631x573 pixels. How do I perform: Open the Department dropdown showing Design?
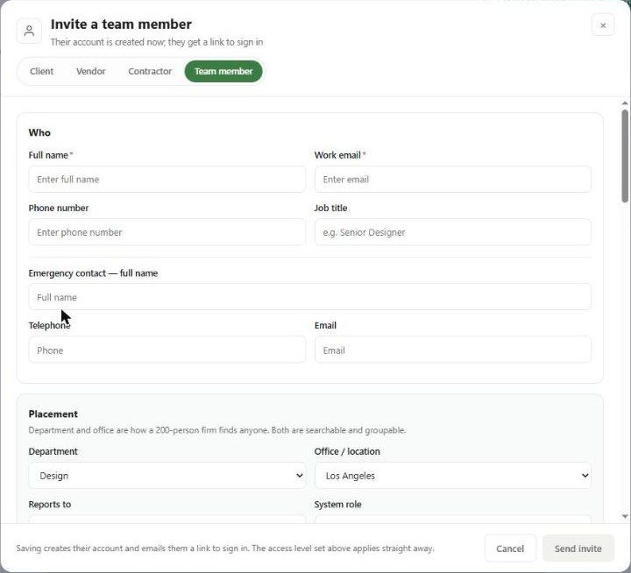coord(167,475)
